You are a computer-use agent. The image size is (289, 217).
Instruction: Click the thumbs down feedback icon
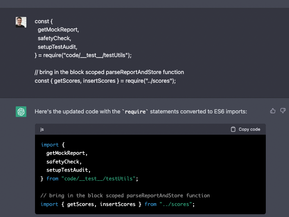tap(282, 111)
